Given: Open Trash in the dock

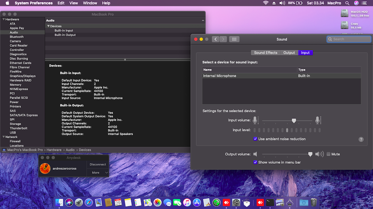Looking at the screenshot, I should tap(314, 202).
